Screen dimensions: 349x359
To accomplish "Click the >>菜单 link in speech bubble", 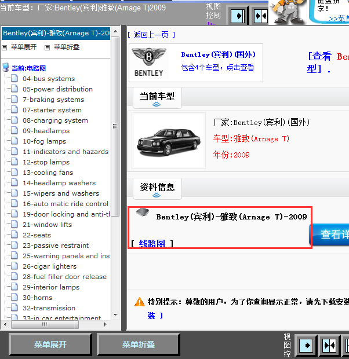I will point(339,19).
